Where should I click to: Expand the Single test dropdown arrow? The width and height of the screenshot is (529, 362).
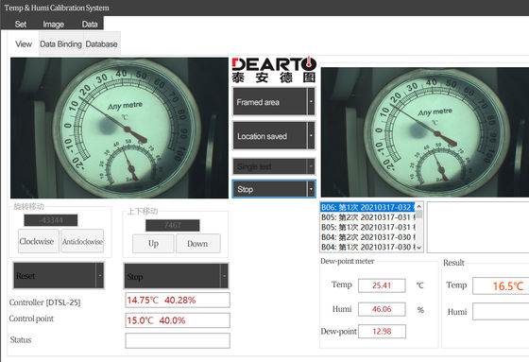pyautogui.click(x=311, y=166)
